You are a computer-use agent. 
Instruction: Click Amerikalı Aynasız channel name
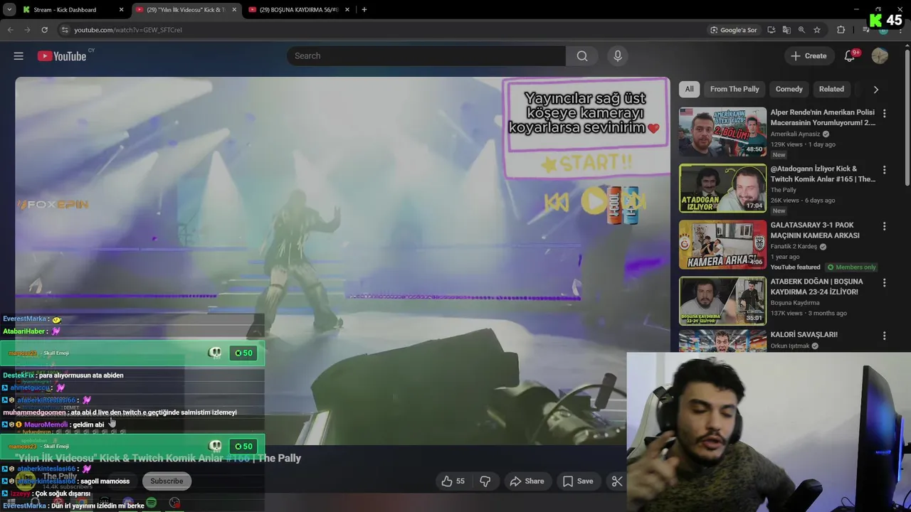point(795,134)
